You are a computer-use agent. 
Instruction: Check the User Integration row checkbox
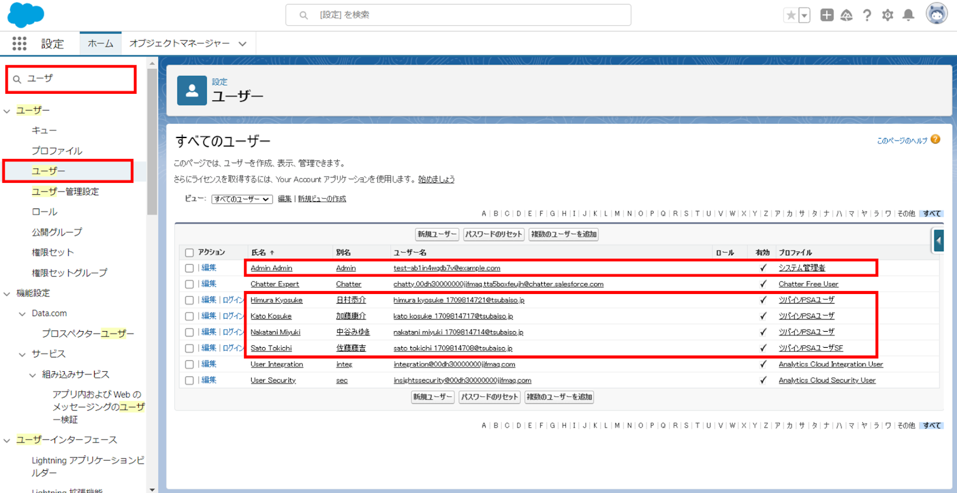point(190,365)
